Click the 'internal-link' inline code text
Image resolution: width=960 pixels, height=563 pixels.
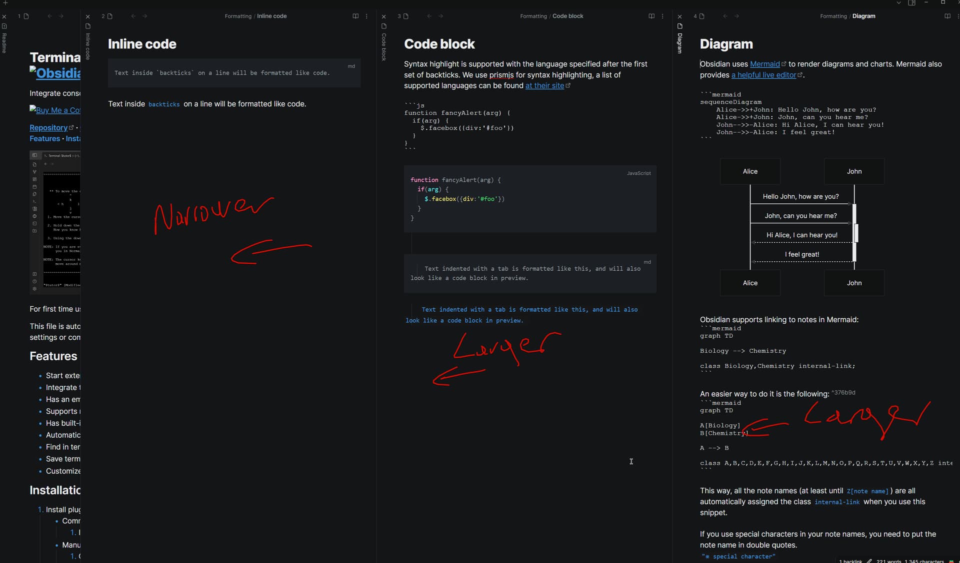click(x=837, y=502)
